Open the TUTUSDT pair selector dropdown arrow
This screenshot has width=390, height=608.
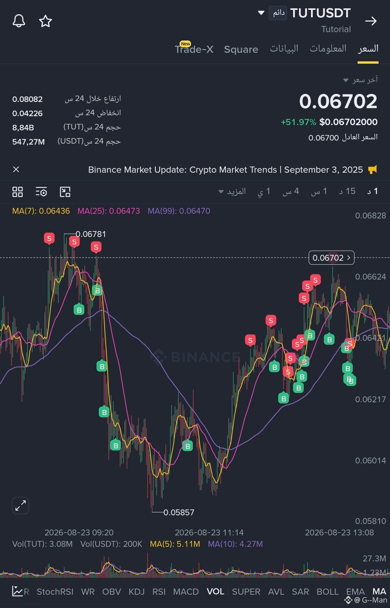[x=261, y=13]
